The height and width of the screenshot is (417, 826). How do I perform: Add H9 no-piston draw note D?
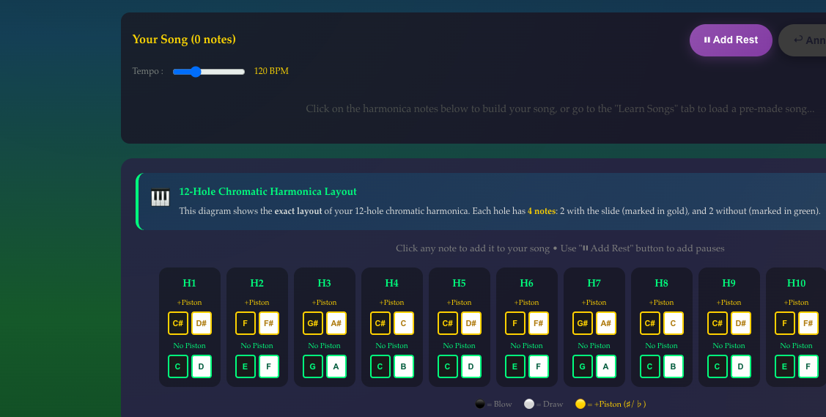tap(741, 366)
